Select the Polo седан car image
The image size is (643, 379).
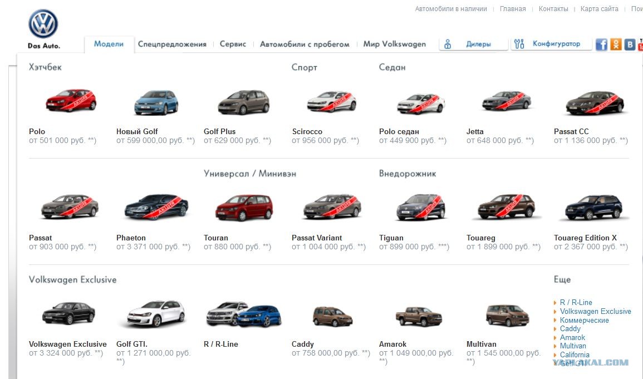[421, 104]
